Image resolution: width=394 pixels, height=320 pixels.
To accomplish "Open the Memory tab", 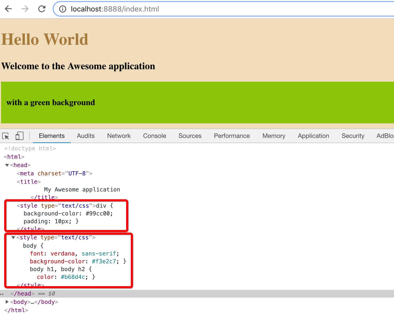I will pyautogui.click(x=274, y=136).
